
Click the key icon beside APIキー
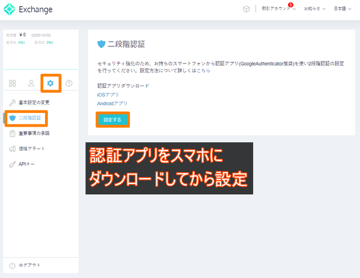tap(12, 164)
